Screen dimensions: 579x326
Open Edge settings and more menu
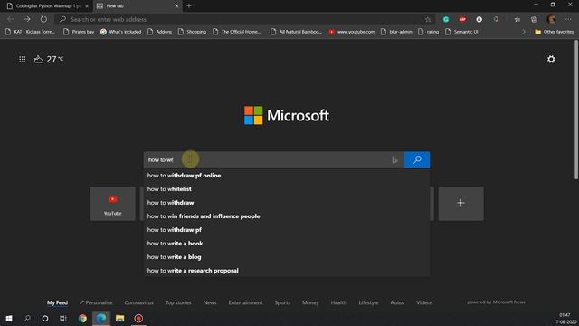(568, 19)
